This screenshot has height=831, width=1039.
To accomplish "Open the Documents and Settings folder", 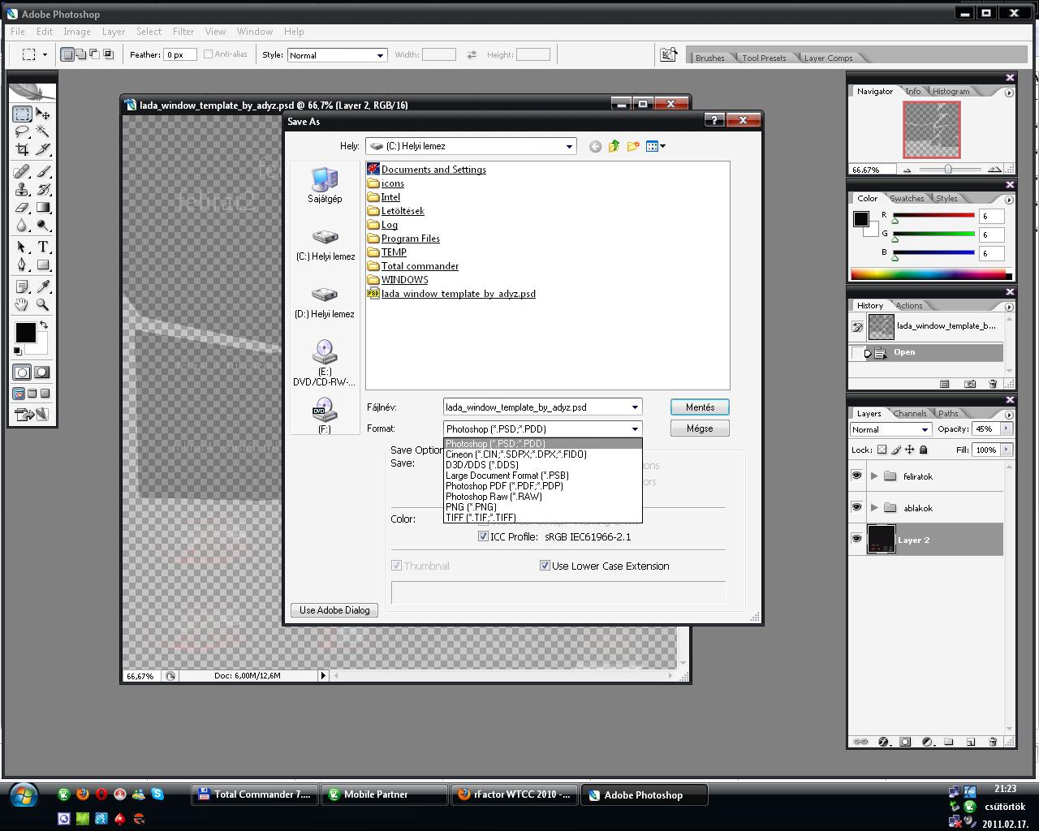I will tap(433, 170).
